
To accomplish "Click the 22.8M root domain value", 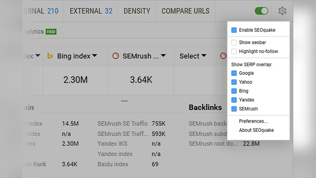I will [251, 144].
